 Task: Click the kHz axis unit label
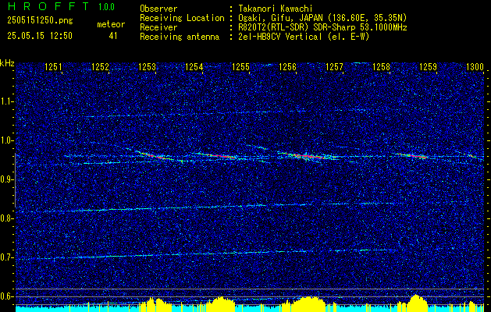click(7, 63)
